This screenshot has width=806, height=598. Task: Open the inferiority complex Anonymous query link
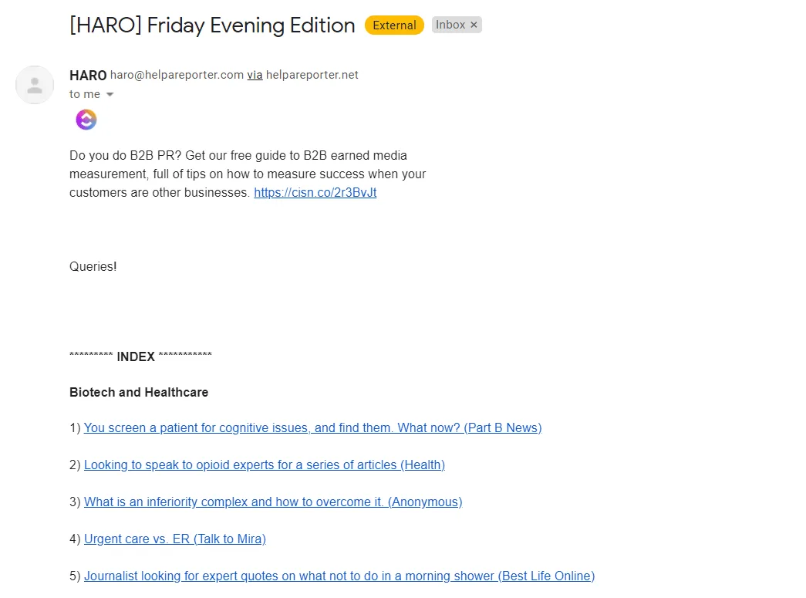pos(273,502)
